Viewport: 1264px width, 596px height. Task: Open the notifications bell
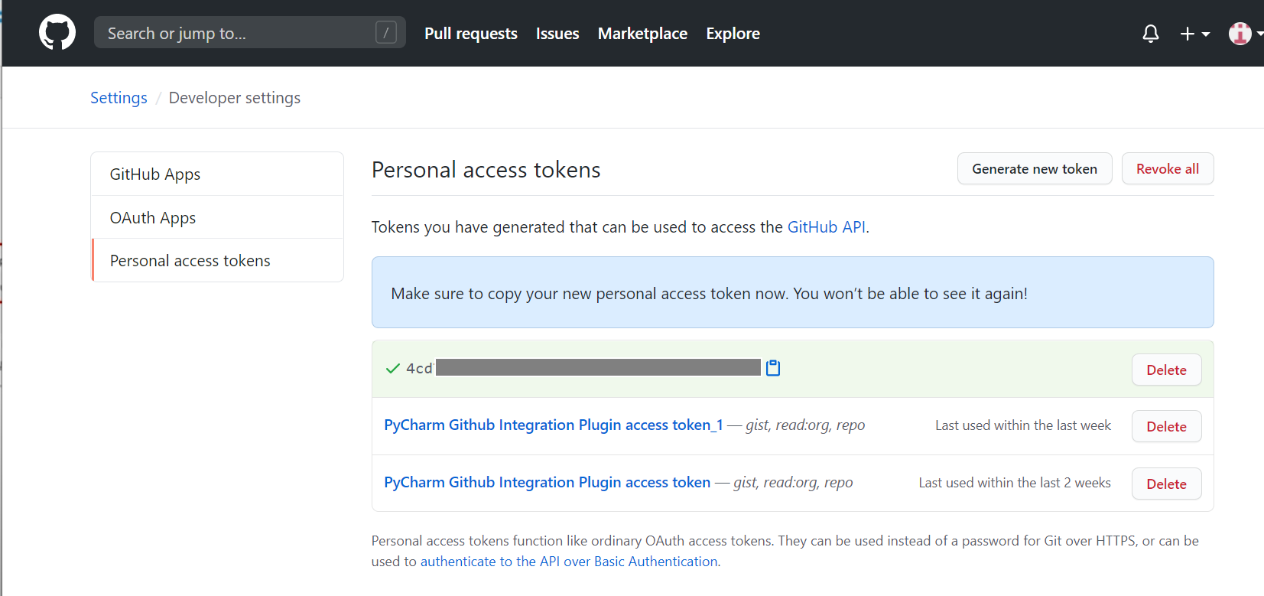point(1150,34)
